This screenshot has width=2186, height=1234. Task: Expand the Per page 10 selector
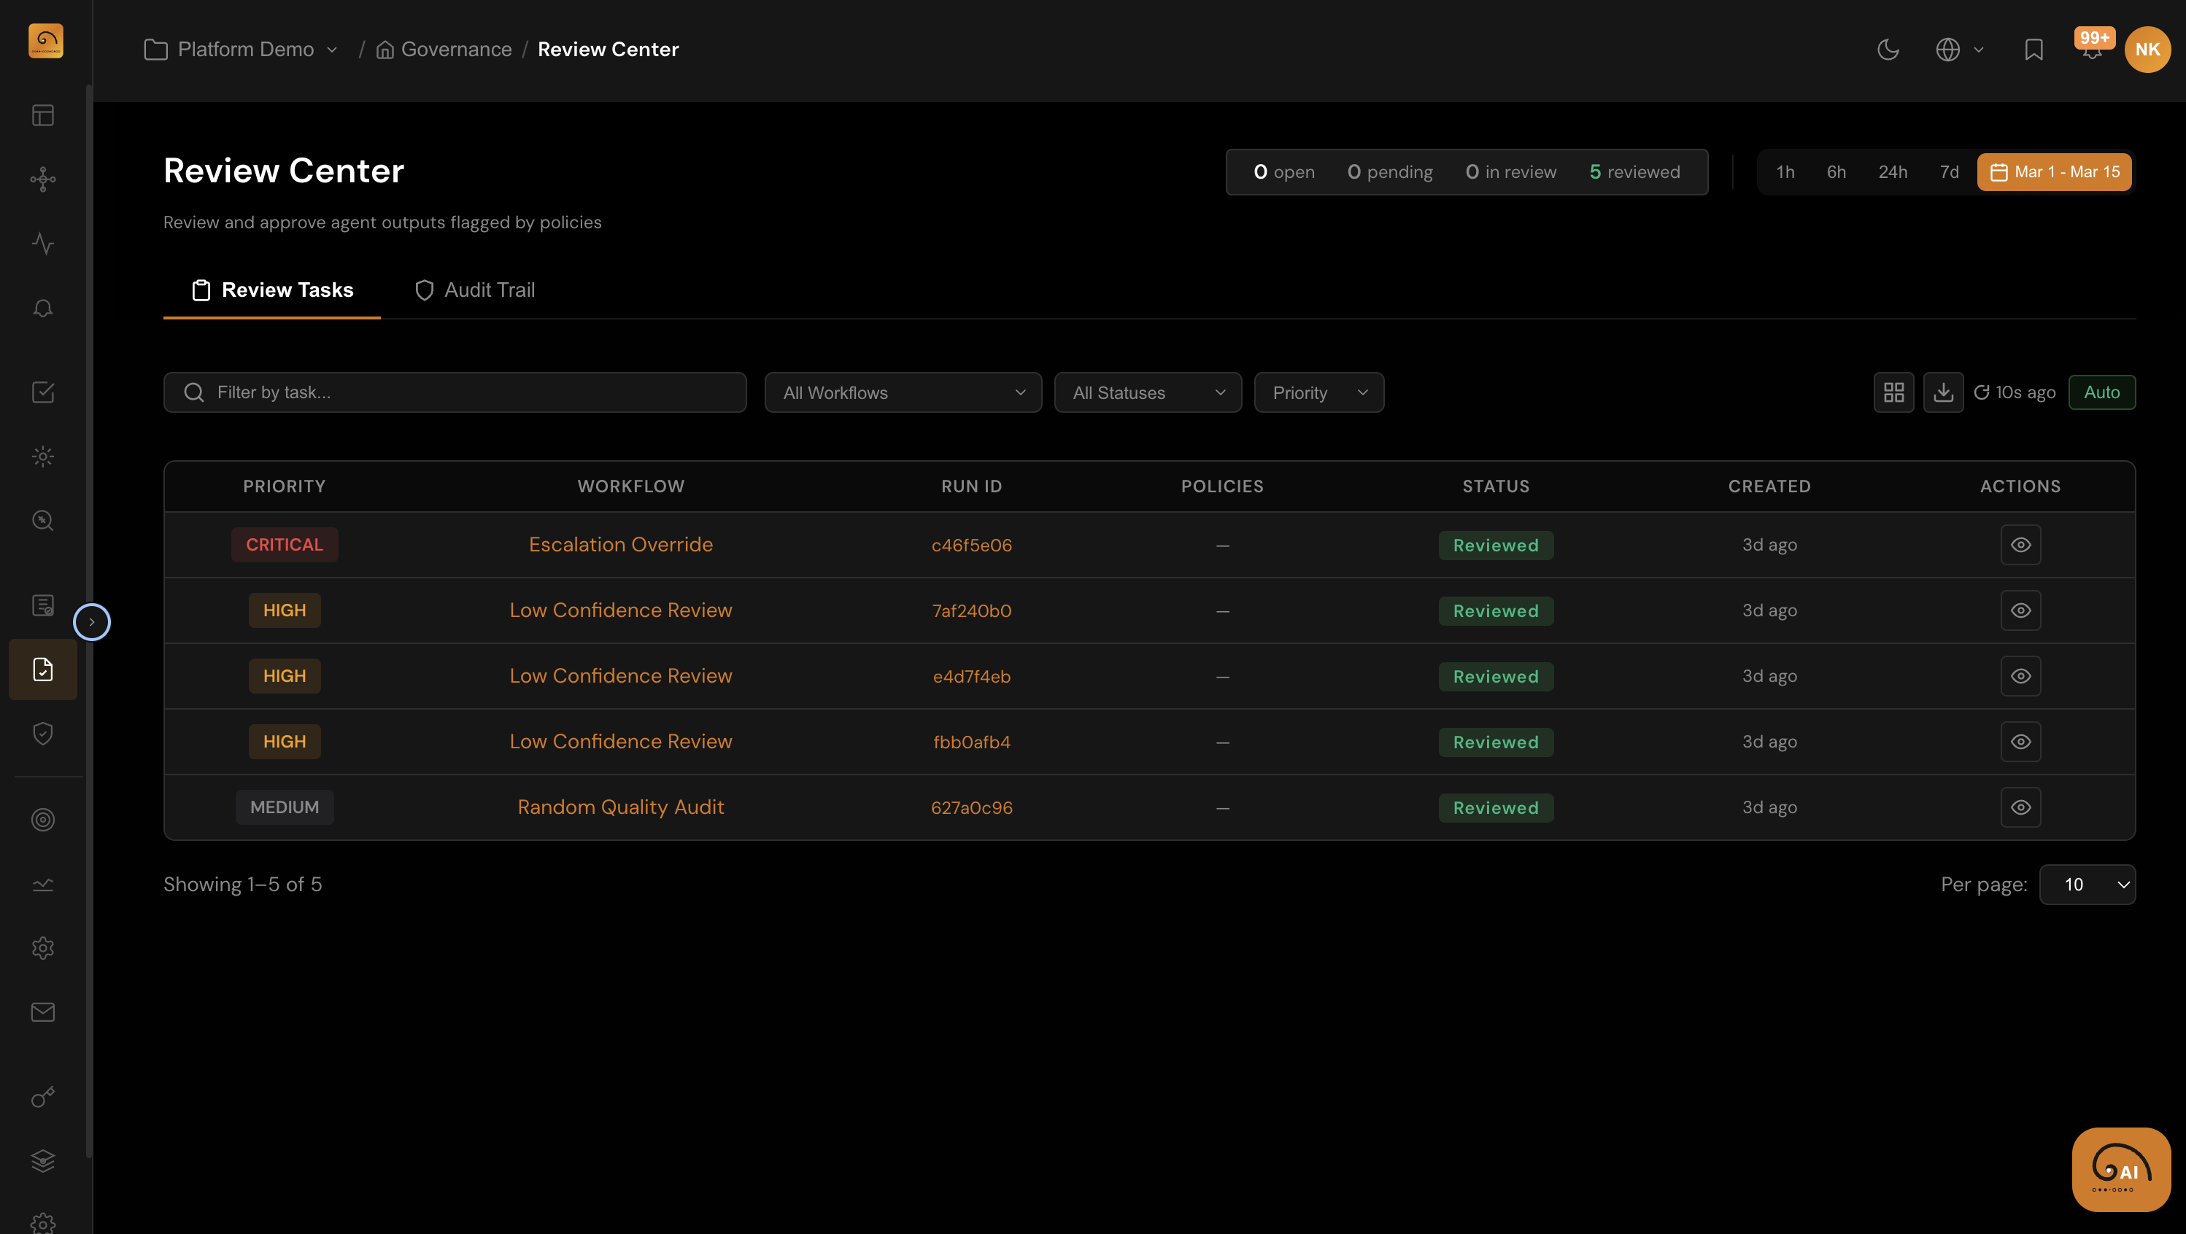2087,885
